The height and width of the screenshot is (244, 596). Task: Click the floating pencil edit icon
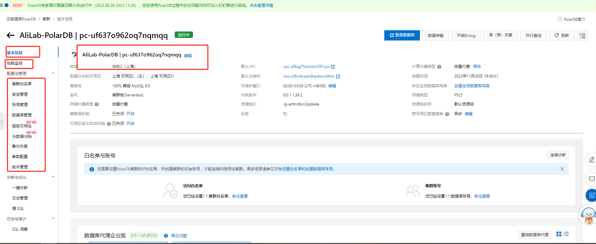[592, 160]
